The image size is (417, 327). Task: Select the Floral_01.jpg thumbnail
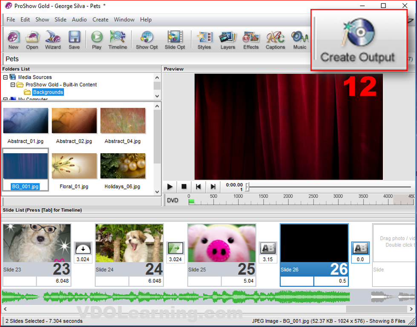tap(74, 166)
